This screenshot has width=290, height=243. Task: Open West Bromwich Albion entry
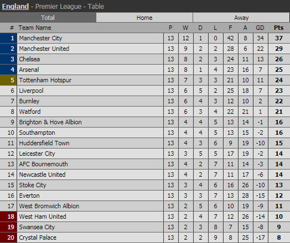(x=49, y=206)
